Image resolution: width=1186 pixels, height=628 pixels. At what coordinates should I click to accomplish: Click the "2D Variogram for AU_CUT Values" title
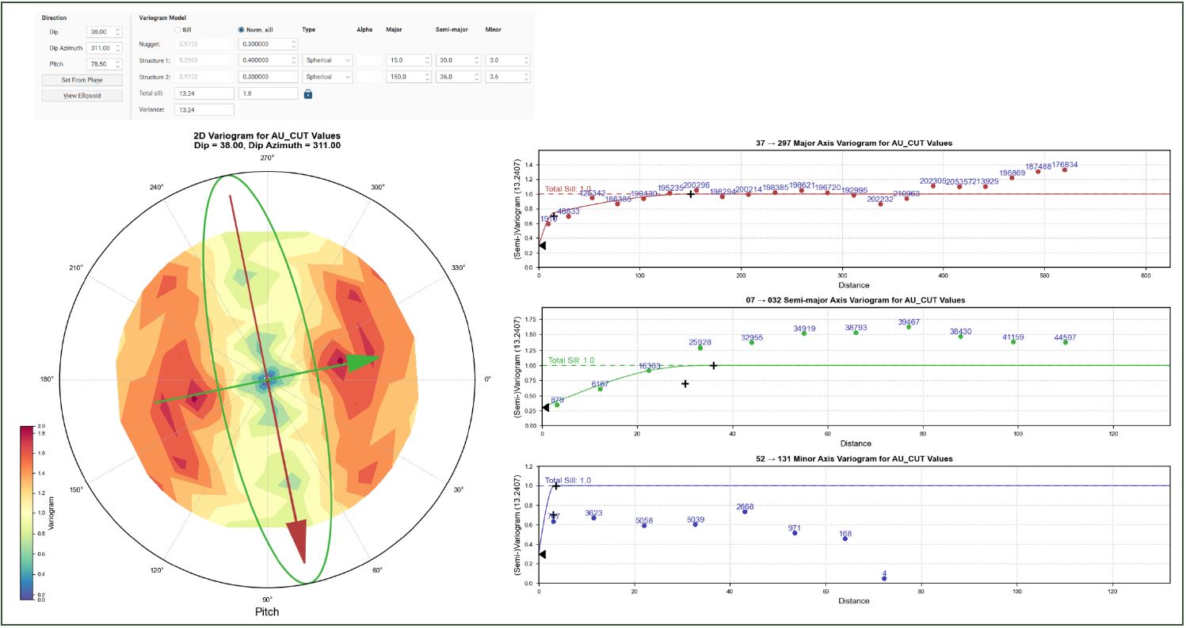pyautogui.click(x=267, y=136)
